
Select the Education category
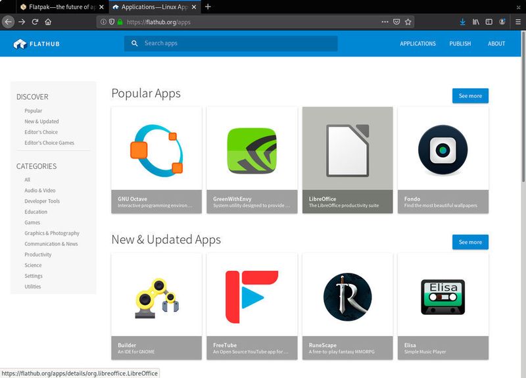36,212
